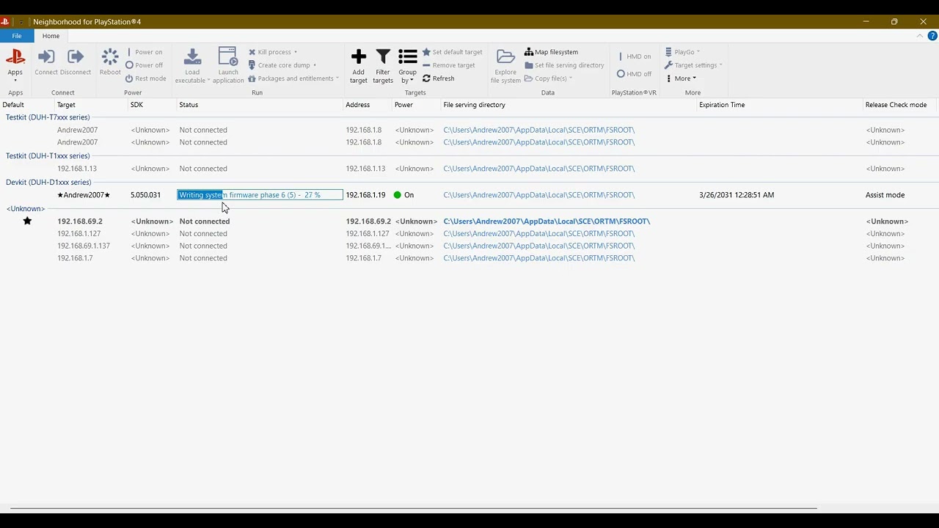Click Set file serving directory
The width and height of the screenshot is (939, 528).
(564, 65)
